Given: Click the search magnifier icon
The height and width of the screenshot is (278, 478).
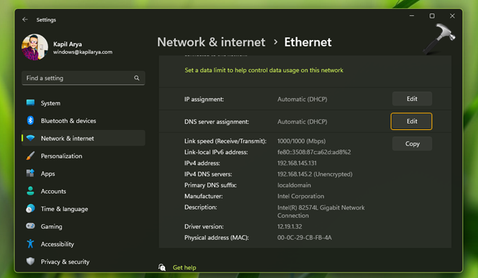Looking at the screenshot, I should point(136,78).
